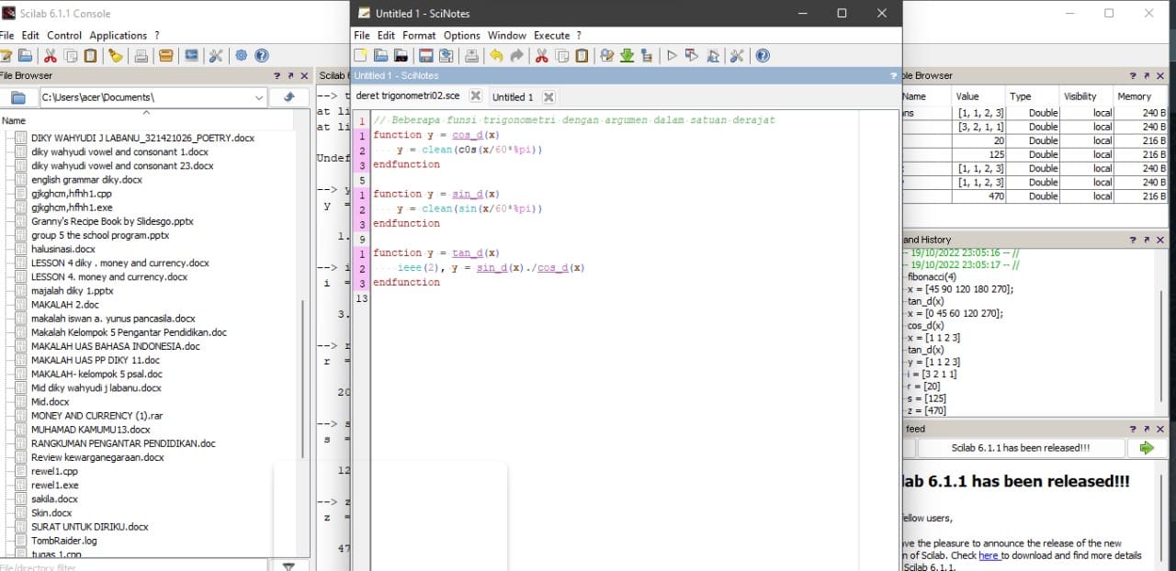Cut using scissors icon in Scilab Console toolbar

(51, 56)
